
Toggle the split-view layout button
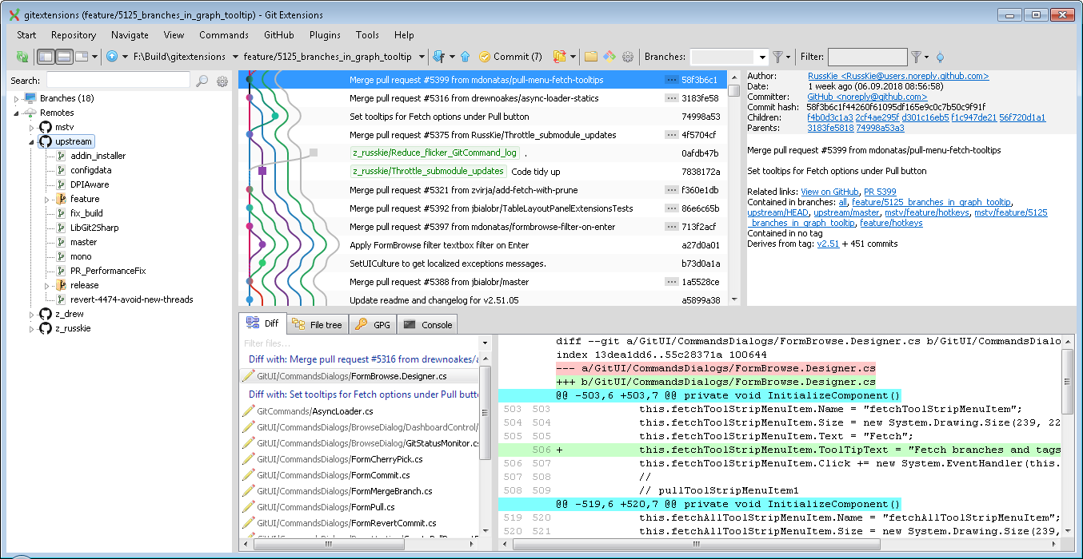click(62, 57)
